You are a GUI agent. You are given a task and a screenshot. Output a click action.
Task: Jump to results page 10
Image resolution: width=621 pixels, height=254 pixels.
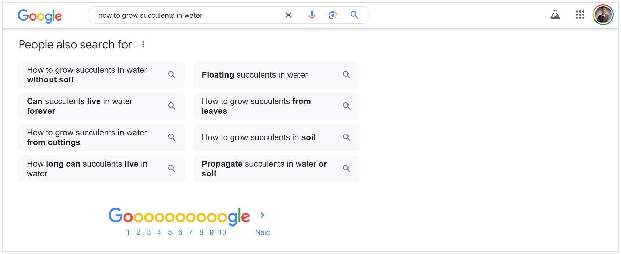point(222,232)
